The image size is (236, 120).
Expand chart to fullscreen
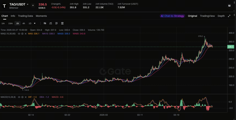[229, 16]
